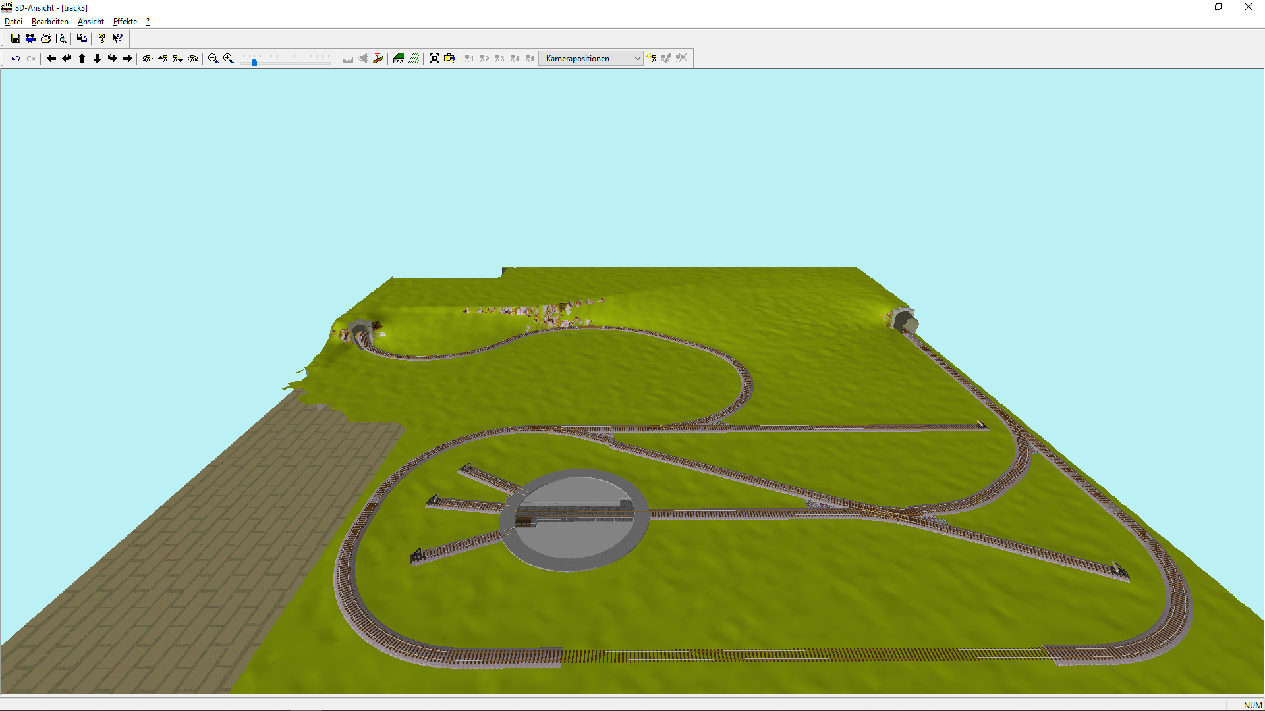This screenshot has width=1265, height=711.
Task: Open the Effekte menu
Action: 125,22
